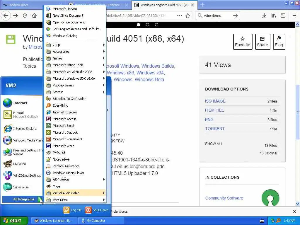Viewport: 300px width, 225px height.
Task: Expand the WinCDEmu program folder
Action: (x=75, y=200)
